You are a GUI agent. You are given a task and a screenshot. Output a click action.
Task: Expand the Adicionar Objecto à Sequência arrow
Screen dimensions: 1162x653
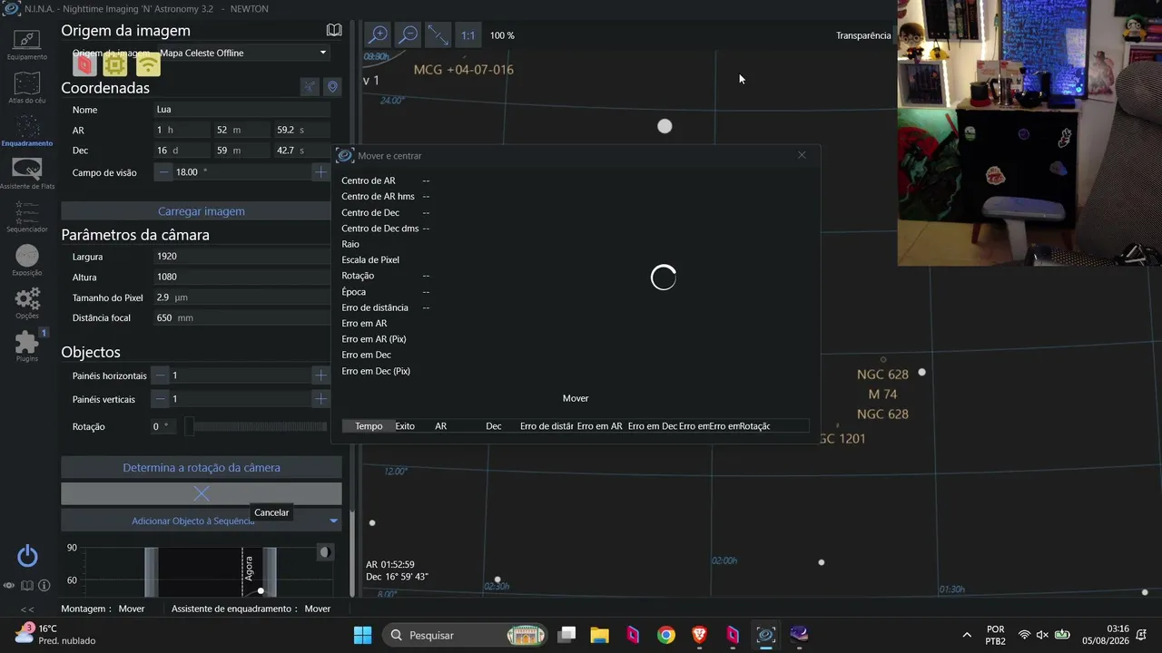tap(333, 521)
